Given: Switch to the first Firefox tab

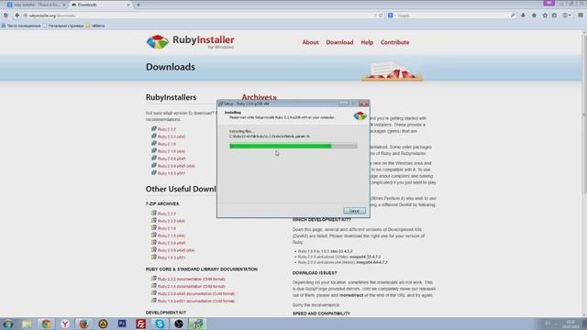Looking at the screenshot, I should click(36, 5).
